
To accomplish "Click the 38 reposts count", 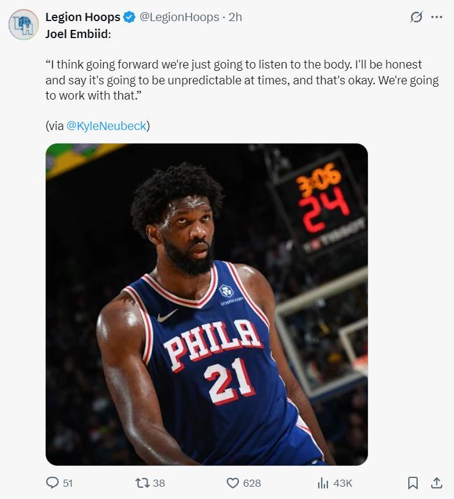I will tap(159, 483).
